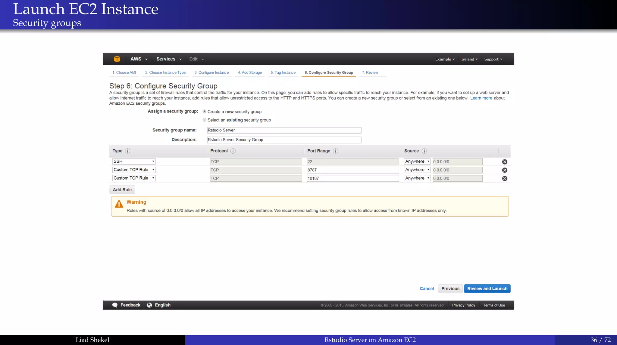Expand the Services menu
Viewport: 617px width, 345px height.
coord(169,59)
